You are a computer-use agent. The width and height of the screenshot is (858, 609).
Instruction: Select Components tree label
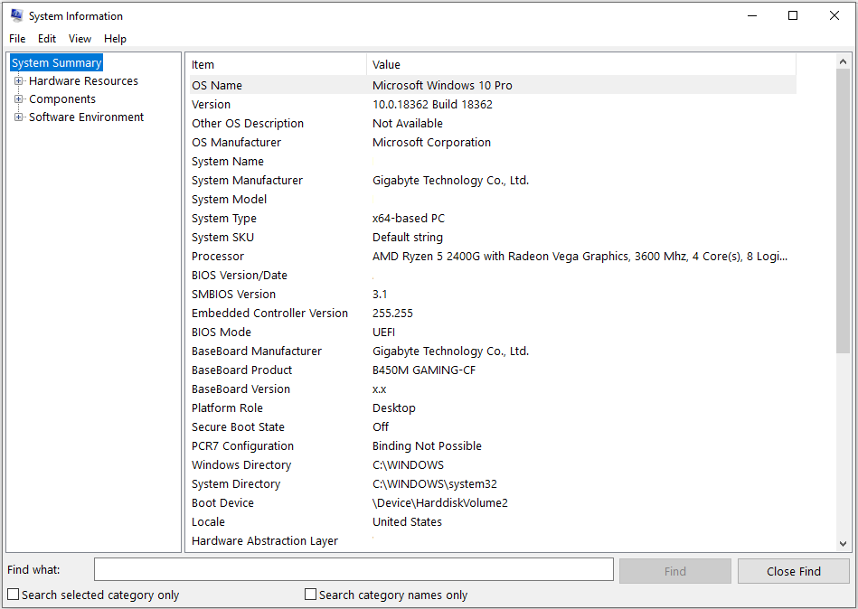(62, 99)
